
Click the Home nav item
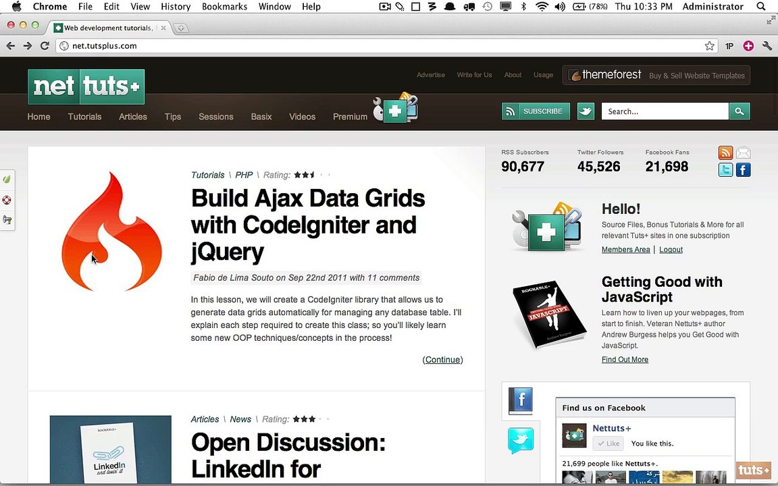coord(38,117)
